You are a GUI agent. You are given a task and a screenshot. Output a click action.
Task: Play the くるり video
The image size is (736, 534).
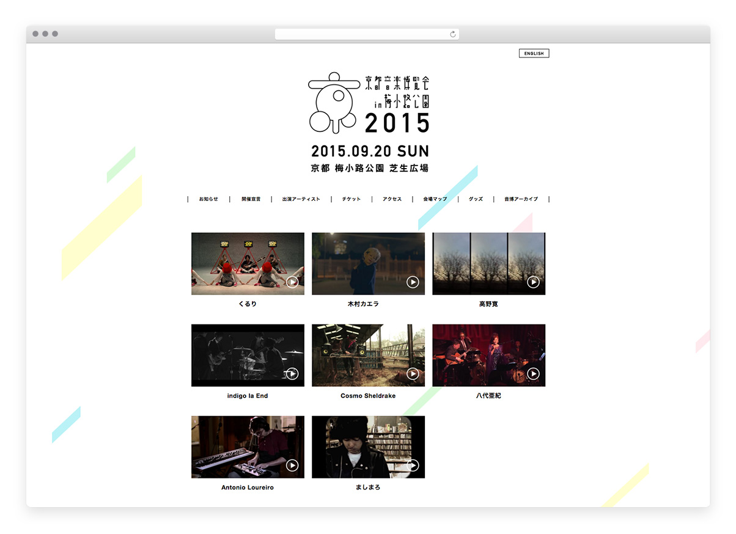(292, 282)
